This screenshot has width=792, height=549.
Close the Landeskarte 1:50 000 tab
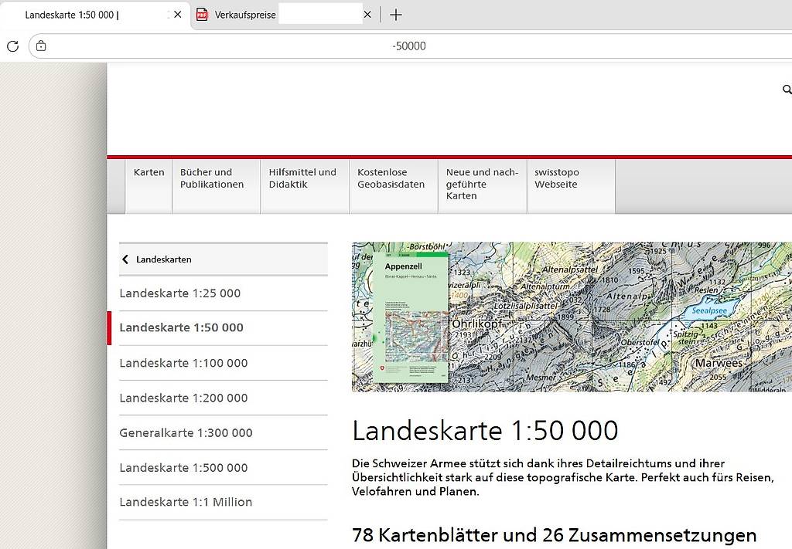(177, 15)
